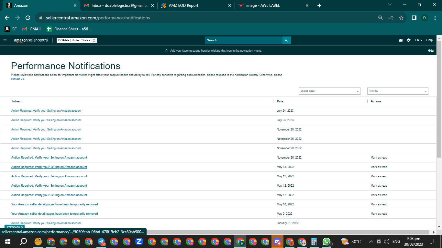The height and width of the screenshot is (248, 442).
Task: Close the Inbox Gmail tab
Action: tap(152, 5)
